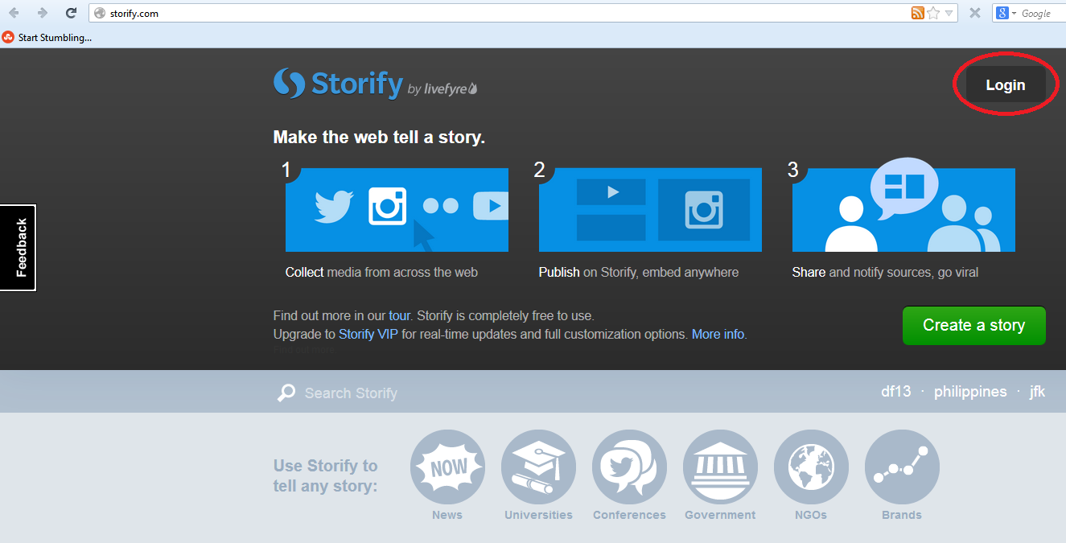Viewport: 1066px width, 543px height.
Task: Open Start Stumbling bookmark
Action: coord(47,37)
